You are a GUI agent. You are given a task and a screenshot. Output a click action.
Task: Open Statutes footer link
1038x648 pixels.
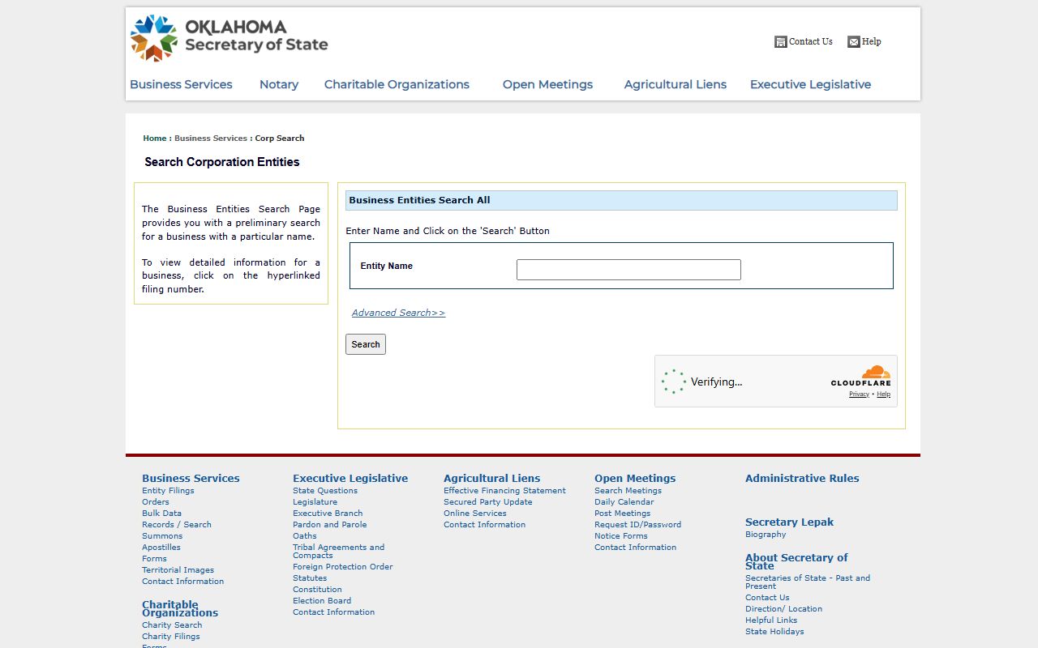click(x=310, y=578)
